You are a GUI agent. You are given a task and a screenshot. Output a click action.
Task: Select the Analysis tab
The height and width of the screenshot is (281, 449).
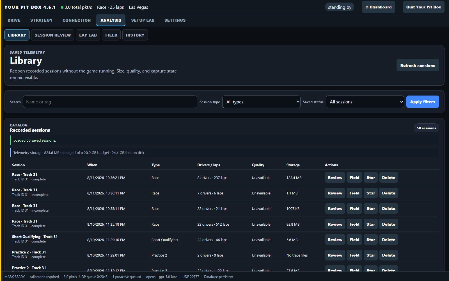(x=111, y=20)
